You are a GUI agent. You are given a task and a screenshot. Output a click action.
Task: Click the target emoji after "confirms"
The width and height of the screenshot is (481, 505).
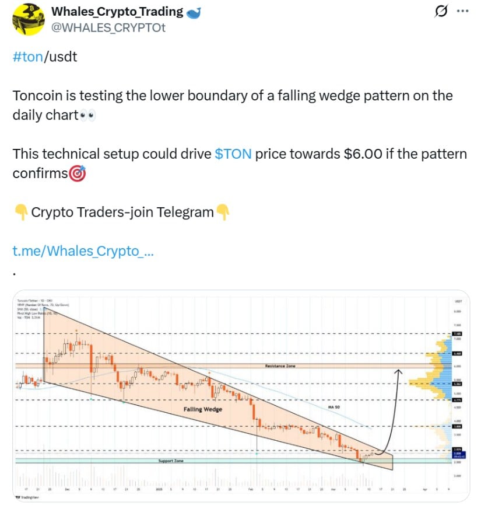78,173
